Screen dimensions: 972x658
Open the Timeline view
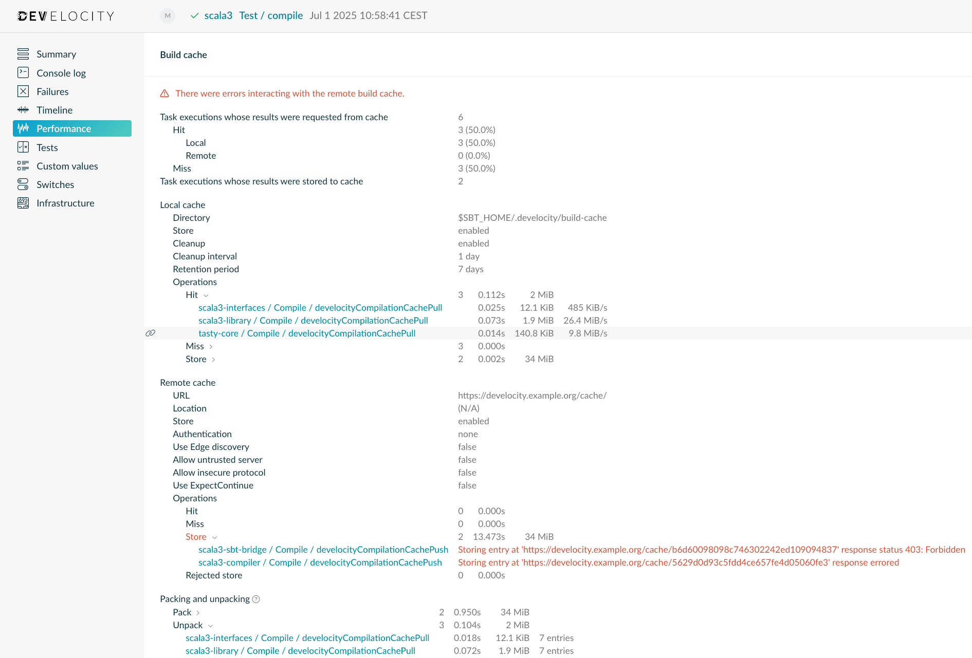[x=54, y=110]
